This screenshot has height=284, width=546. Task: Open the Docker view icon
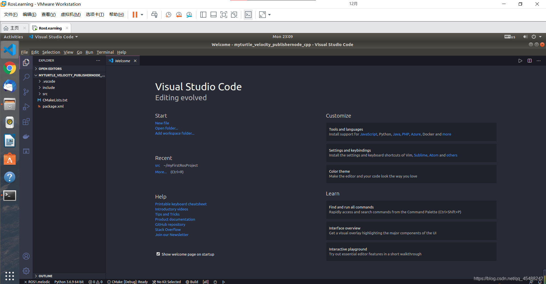(26, 136)
